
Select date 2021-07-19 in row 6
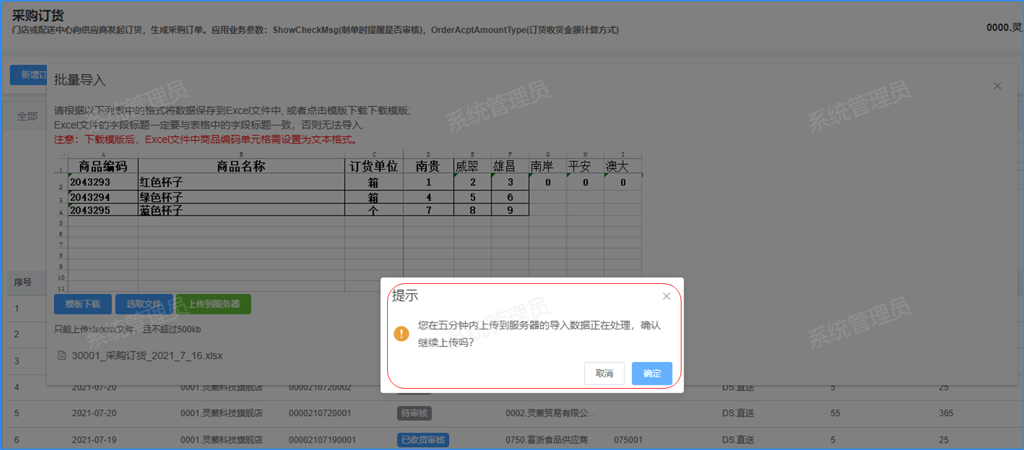(x=94, y=440)
